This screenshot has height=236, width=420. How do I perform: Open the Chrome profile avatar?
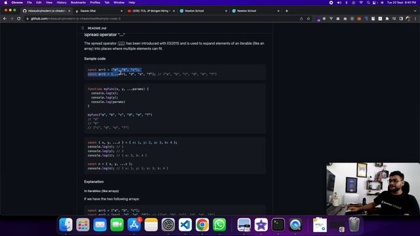click(x=408, y=19)
